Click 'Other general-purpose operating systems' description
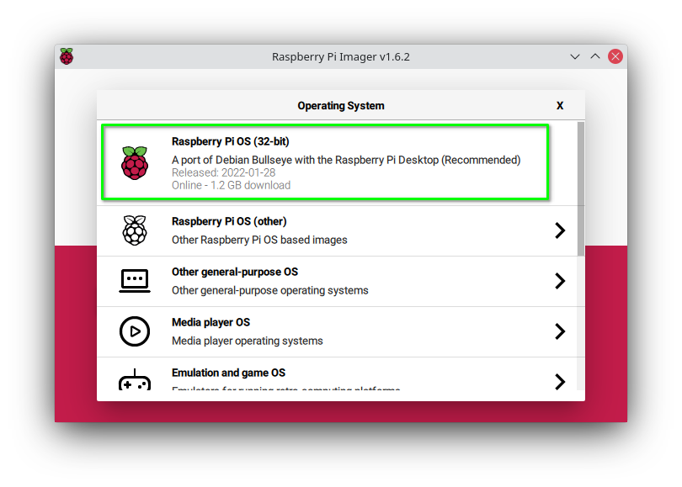 (x=269, y=290)
